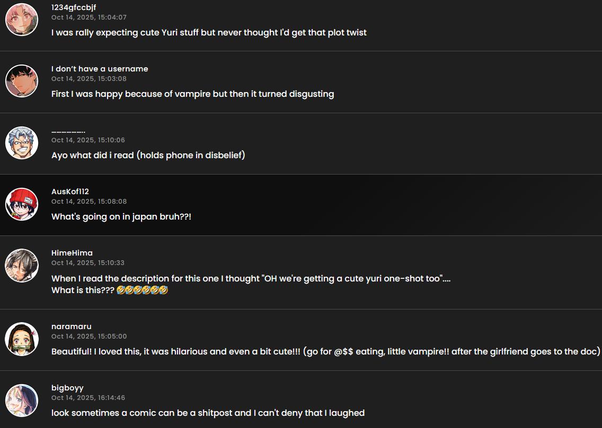This screenshot has width=602, height=428.
Task: Go to the bigboyy username
Action: click(67, 388)
